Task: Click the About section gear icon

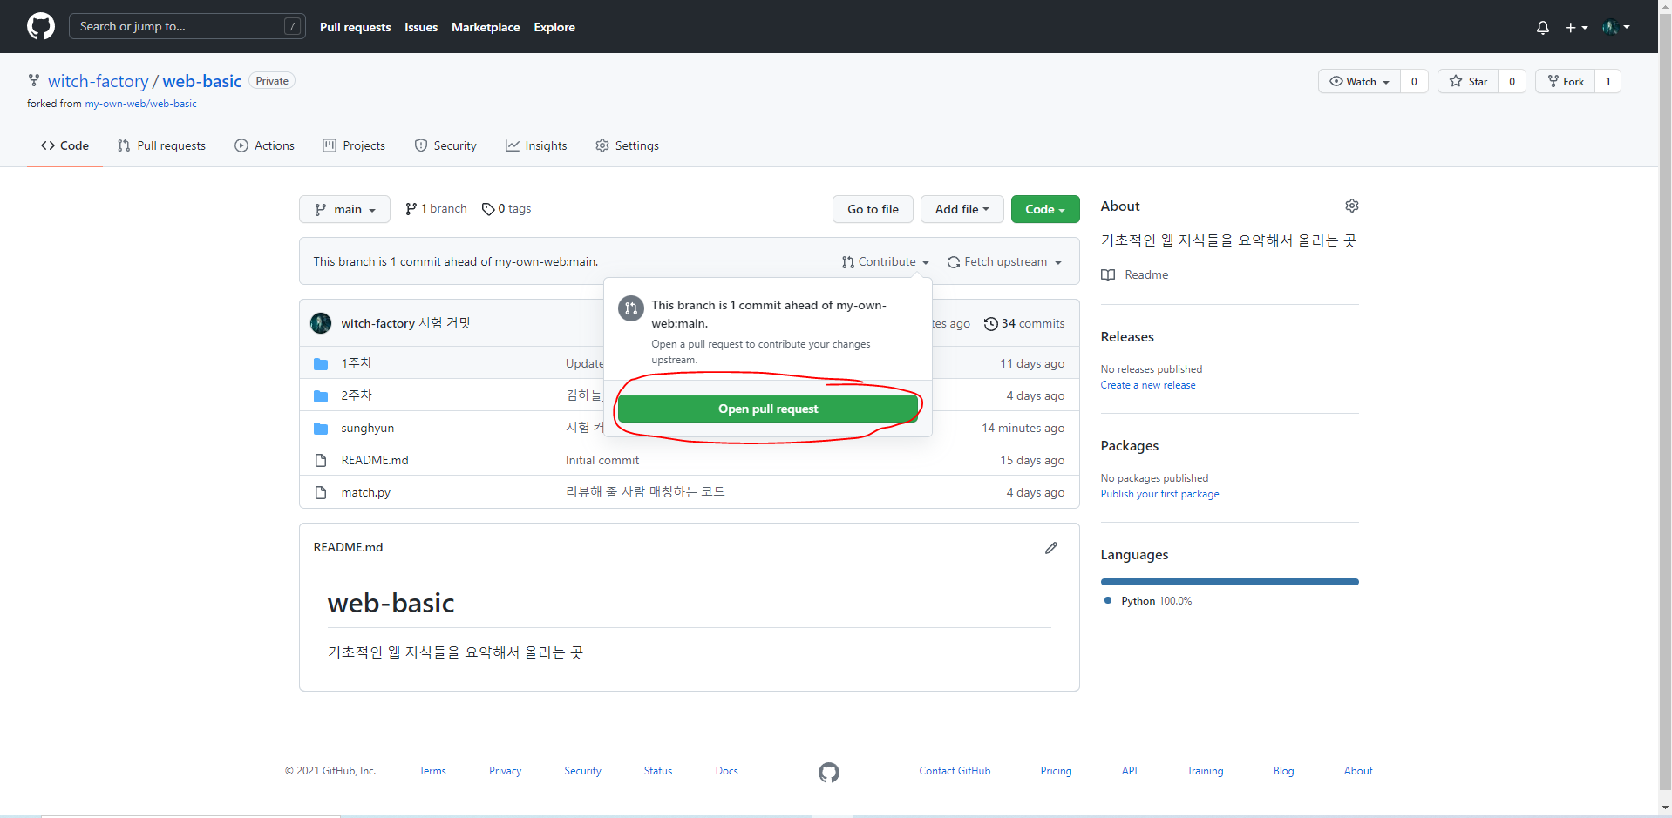Action: click(1351, 206)
